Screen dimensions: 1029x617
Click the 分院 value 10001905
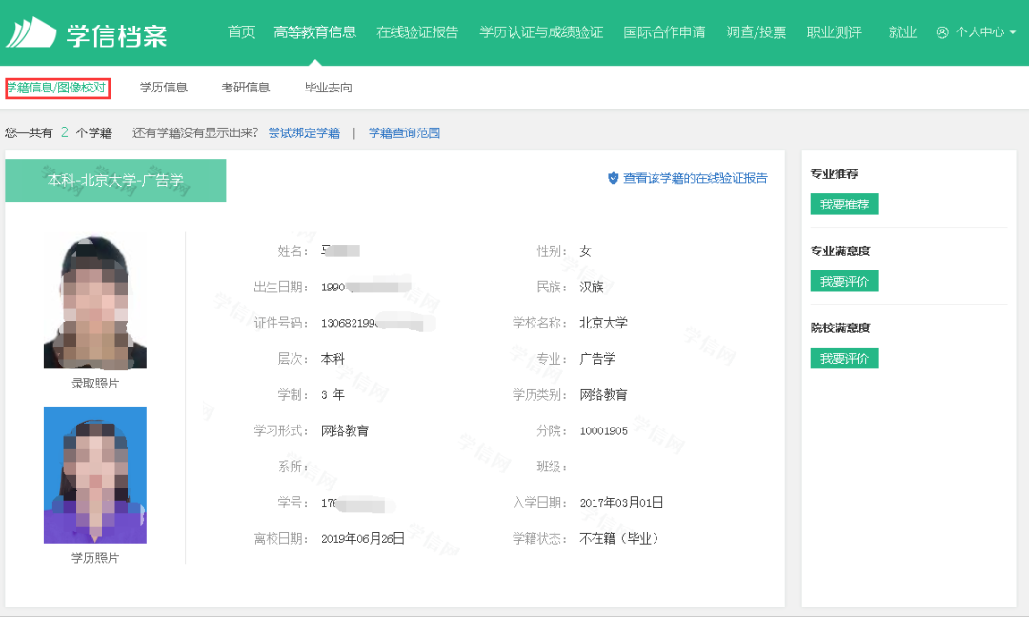(604, 430)
